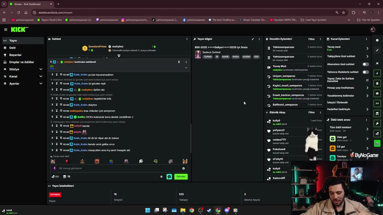Reload the browser page

[x=19, y=13]
